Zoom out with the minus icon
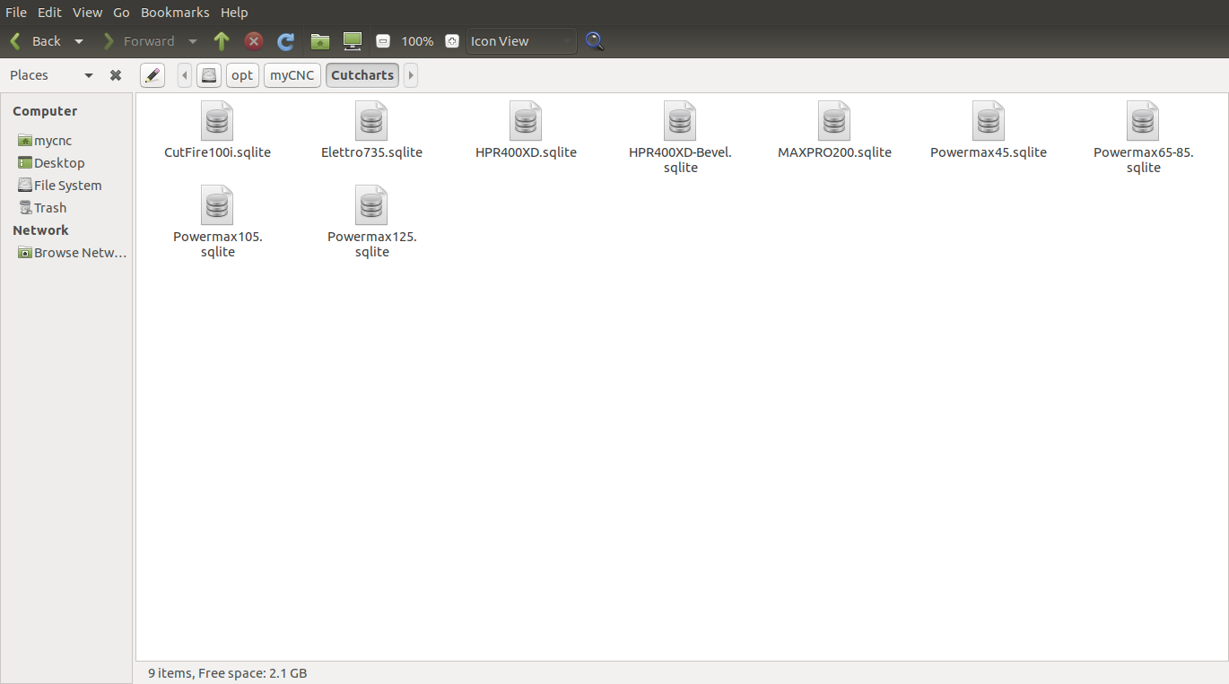Screen dimensions: 1229x684 pyautogui.click(x=383, y=41)
